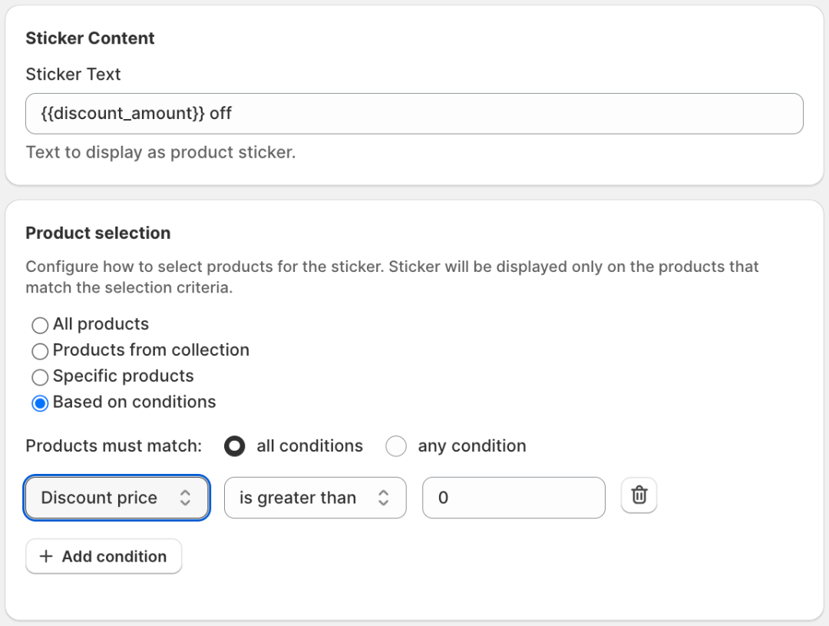
Task: Click the 'Products must match:' label
Action: [114, 446]
